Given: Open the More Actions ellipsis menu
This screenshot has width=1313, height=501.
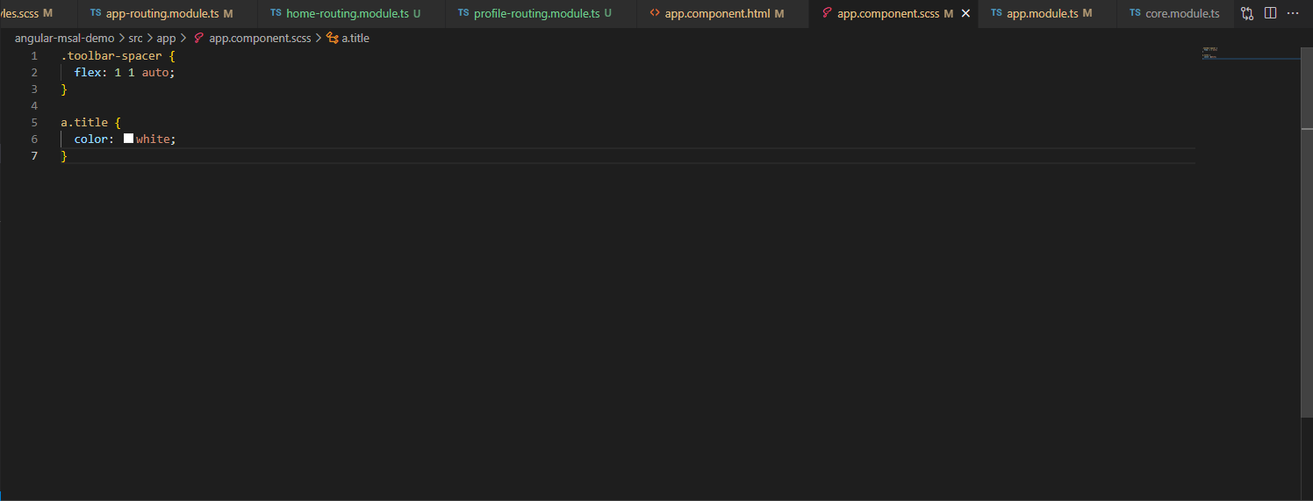Looking at the screenshot, I should point(1292,14).
